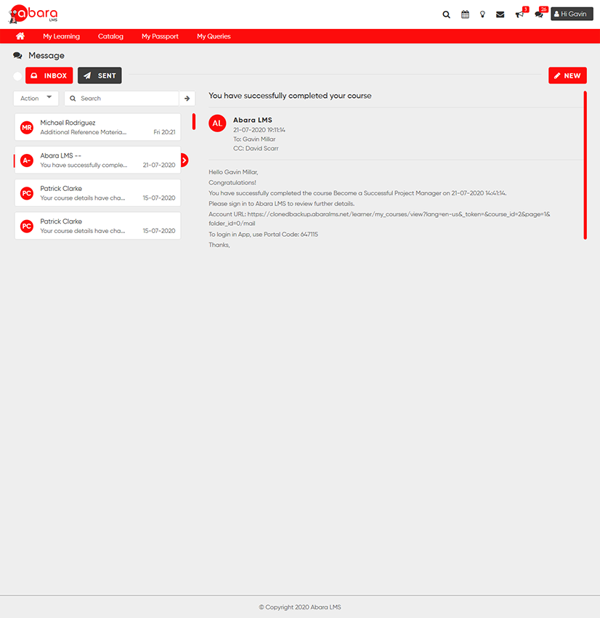Viewport: 600px width, 618px height.
Task: Focus the message Search field
Action: coord(122,98)
